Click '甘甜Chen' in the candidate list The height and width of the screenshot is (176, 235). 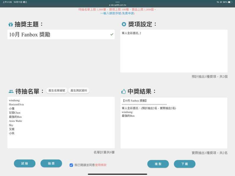pos(14,113)
